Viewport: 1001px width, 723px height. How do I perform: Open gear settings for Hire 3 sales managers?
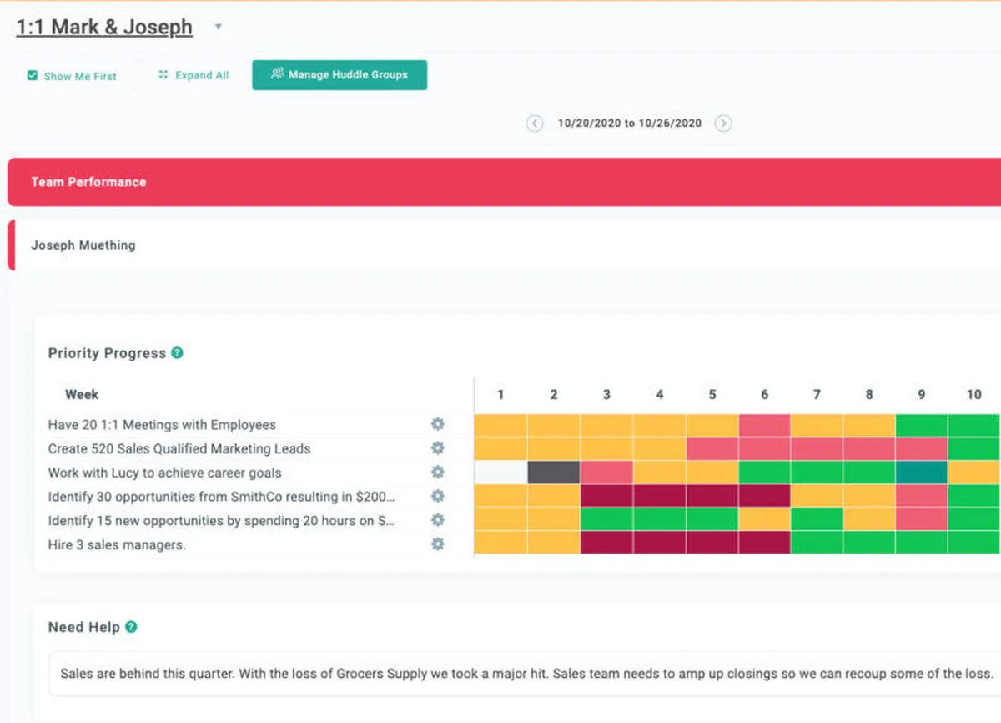(x=438, y=544)
